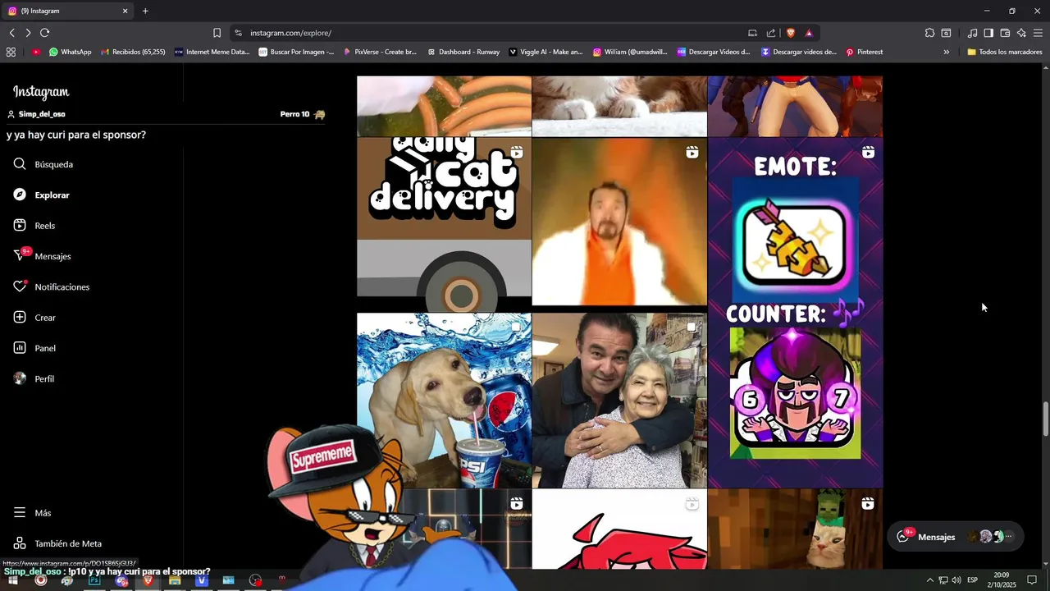The image size is (1050, 591).
Task: Open Viggle AI bookmark
Action: (546, 52)
